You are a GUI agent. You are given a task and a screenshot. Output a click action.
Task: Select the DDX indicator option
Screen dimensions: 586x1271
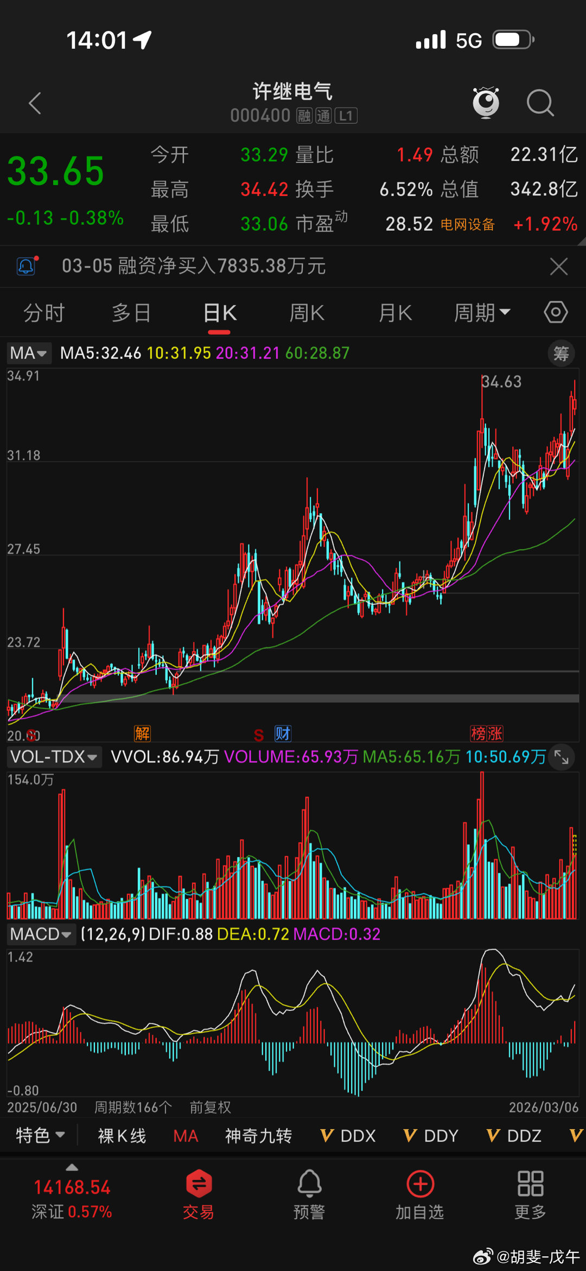pos(348,1136)
